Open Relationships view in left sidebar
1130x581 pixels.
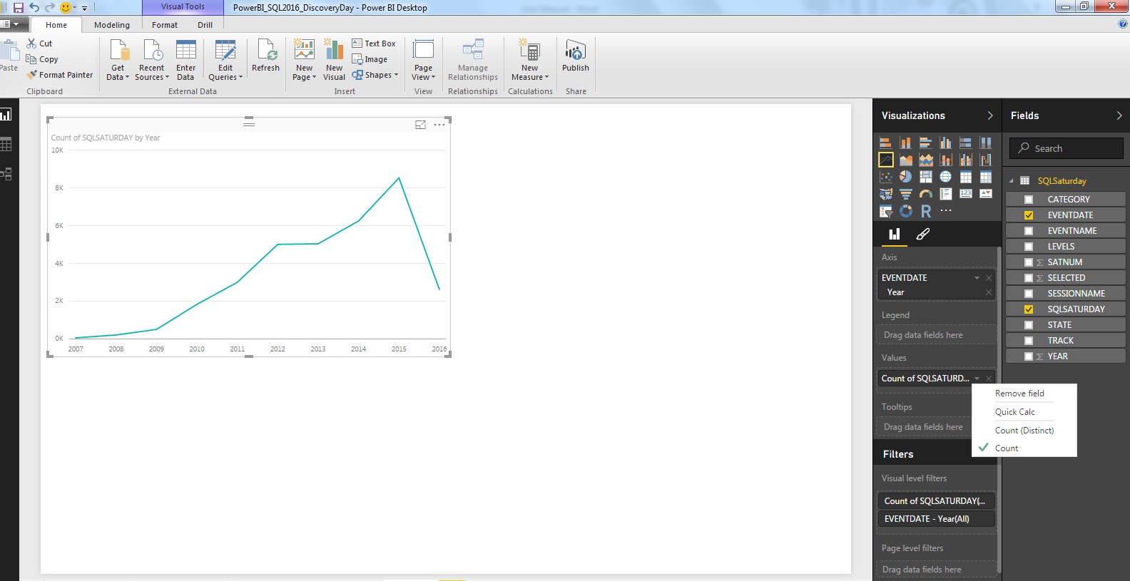click(x=6, y=174)
